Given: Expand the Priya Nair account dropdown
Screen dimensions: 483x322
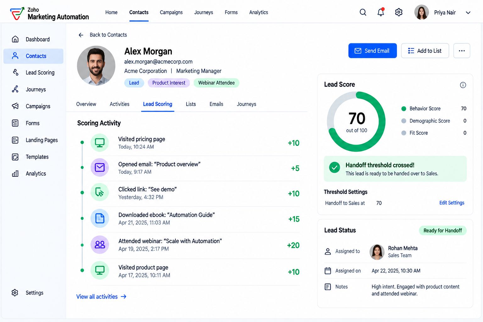Looking at the screenshot, I should point(468,13).
